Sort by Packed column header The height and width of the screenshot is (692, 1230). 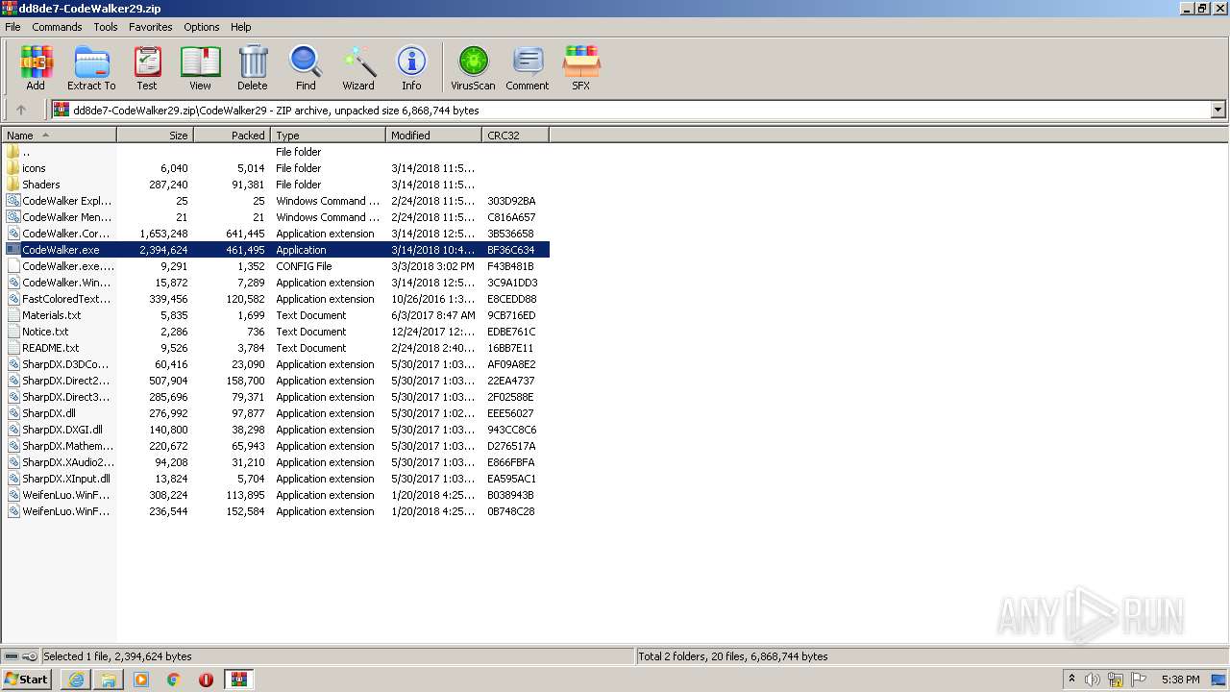(x=232, y=136)
